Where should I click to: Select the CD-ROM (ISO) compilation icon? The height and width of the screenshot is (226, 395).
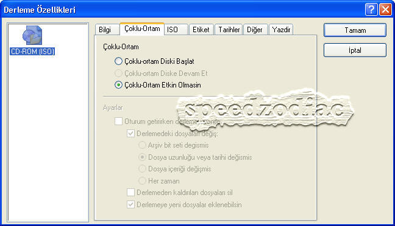click(32, 35)
